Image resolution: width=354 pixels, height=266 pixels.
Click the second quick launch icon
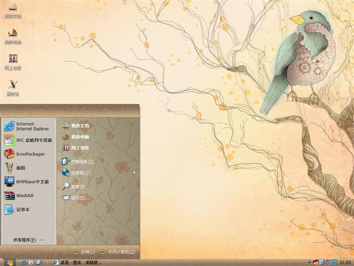31,262
